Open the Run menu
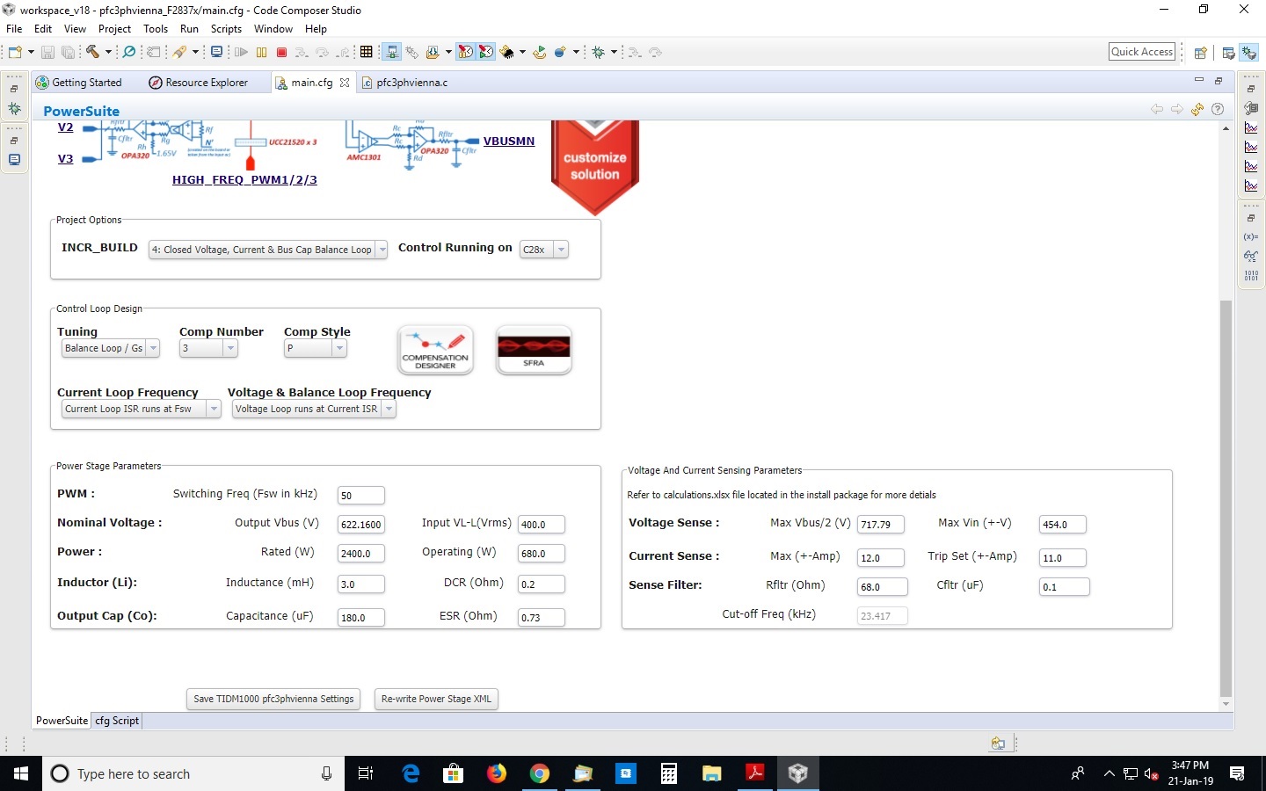 (189, 29)
